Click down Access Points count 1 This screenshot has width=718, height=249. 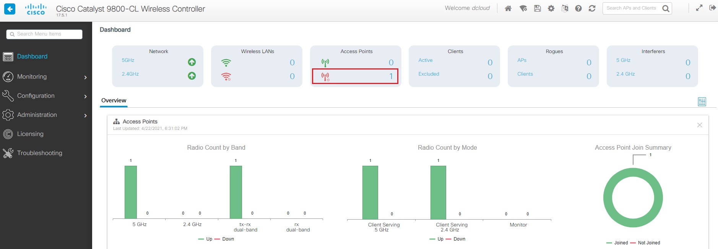tap(391, 76)
